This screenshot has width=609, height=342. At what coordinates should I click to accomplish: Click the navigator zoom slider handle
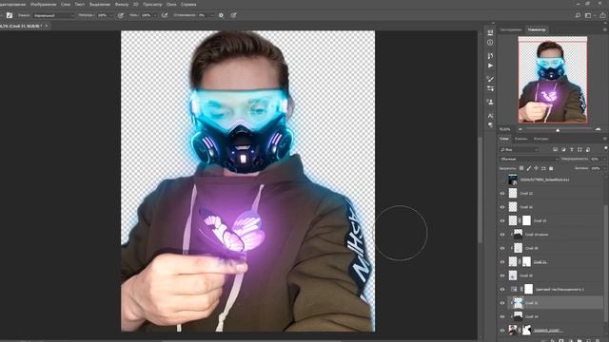(x=558, y=130)
